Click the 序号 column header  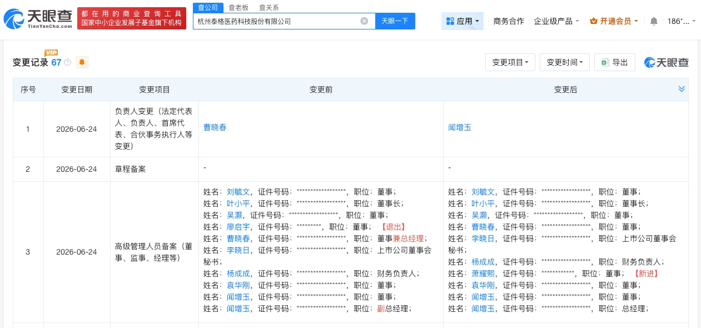click(x=28, y=90)
